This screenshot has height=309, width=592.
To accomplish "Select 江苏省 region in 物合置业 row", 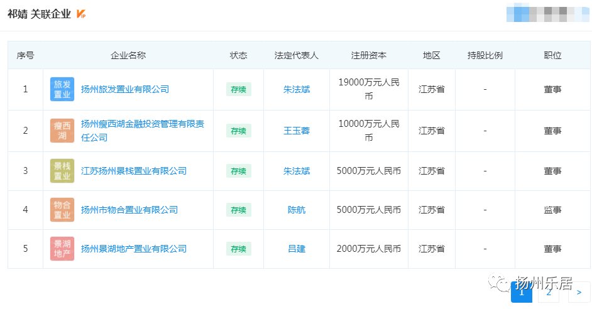I will click(x=431, y=210).
